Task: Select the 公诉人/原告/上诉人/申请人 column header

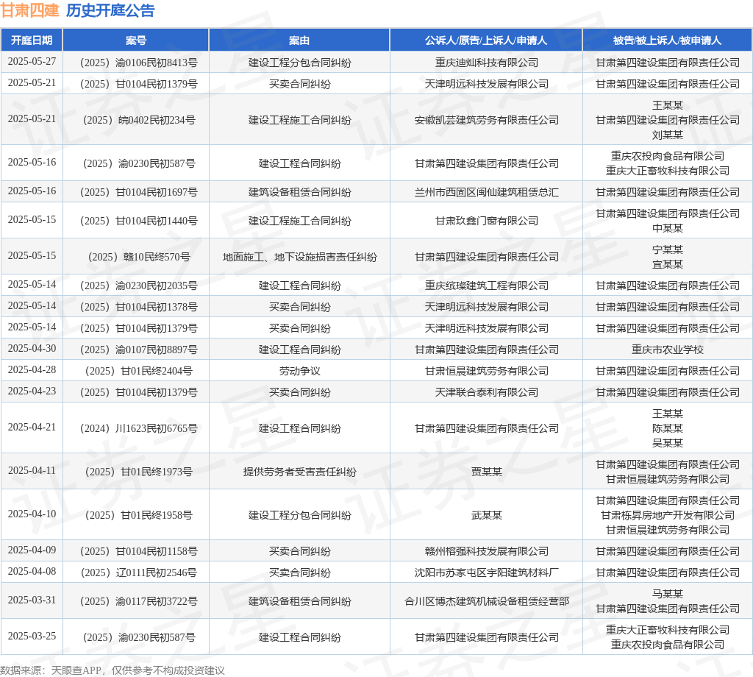Action: coord(486,40)
